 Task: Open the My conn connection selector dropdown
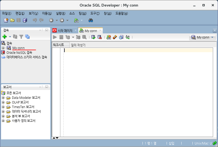coord(203,37)
